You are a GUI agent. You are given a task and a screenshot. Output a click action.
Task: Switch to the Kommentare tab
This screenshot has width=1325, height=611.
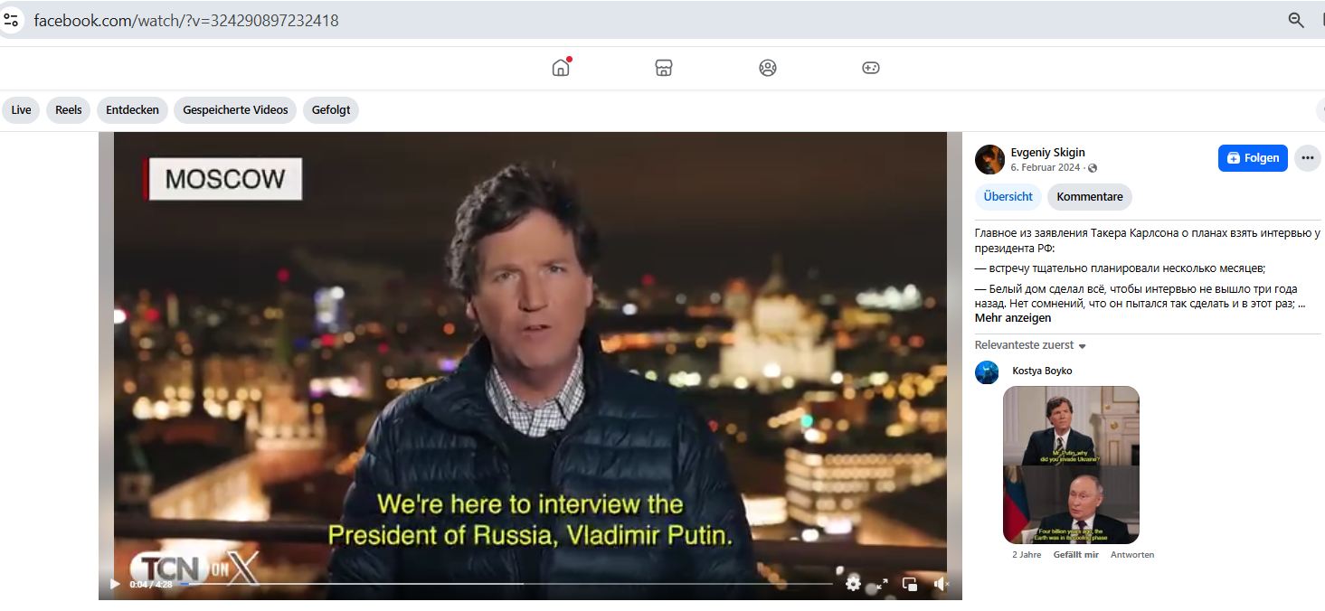(x=1089, y=197)
